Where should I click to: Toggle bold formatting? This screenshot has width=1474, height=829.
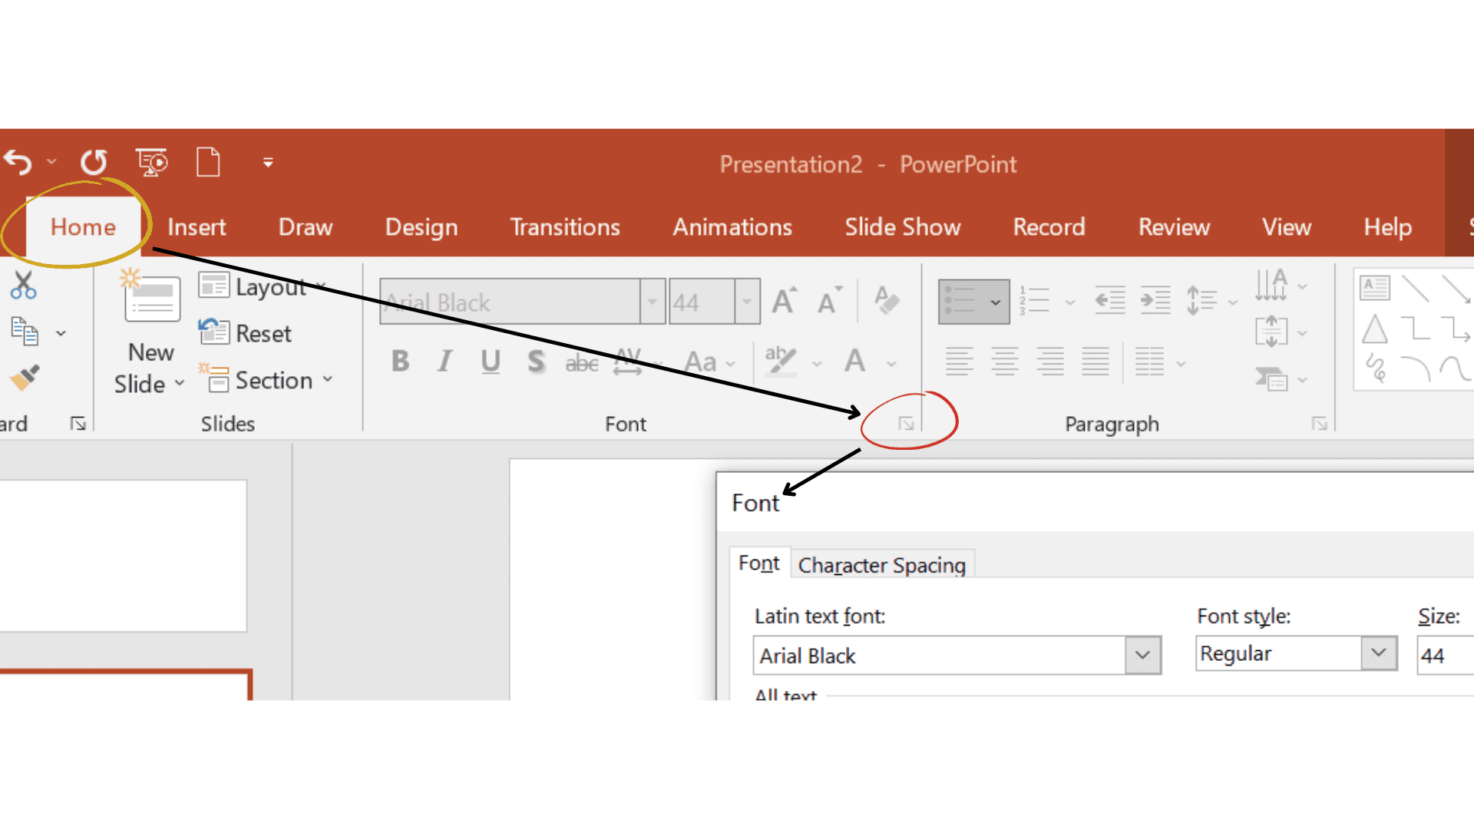tap(399, 362)
